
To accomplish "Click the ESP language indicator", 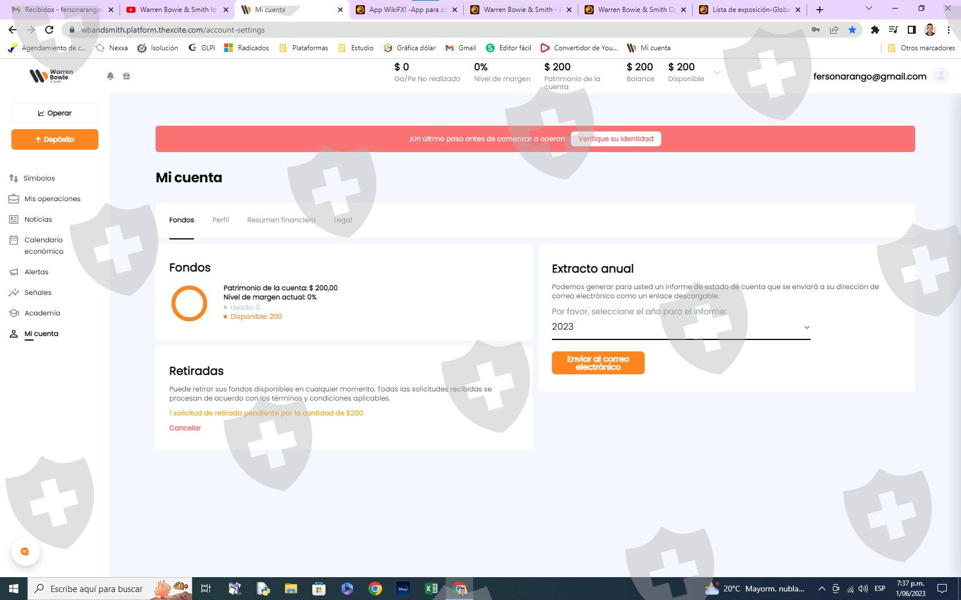I will point(880,589).
